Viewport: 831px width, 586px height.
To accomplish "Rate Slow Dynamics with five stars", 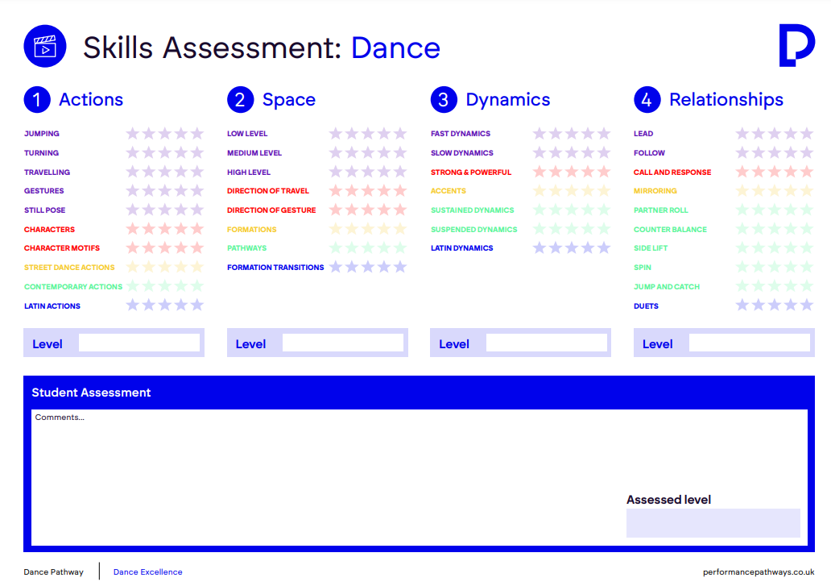I will click(x=604, y=152).
